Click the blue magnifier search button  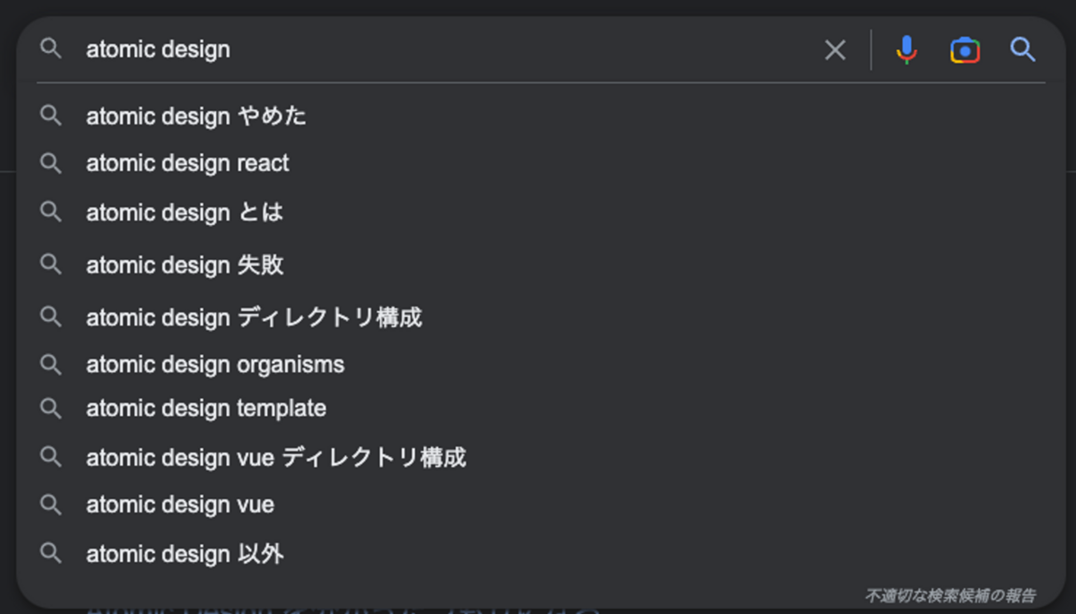tap(1023, 49)
